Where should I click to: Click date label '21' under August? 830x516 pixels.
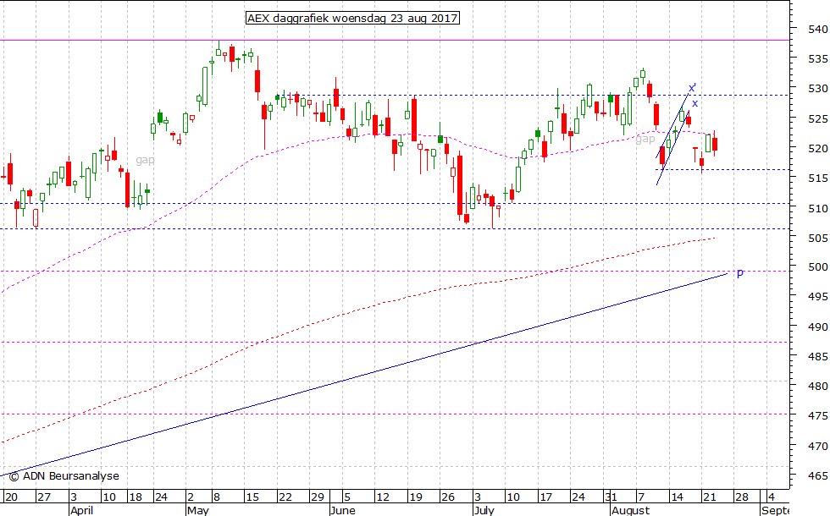(x=710, y=497)
